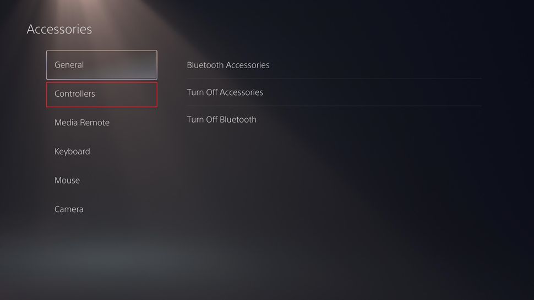Manage paired Bluetooth Accessories devices

point(228,65)
